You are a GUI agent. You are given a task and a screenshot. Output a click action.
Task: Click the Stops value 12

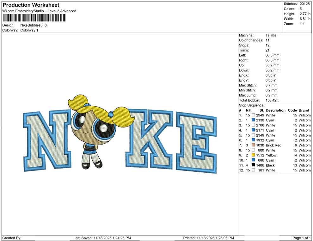[267, 45]
